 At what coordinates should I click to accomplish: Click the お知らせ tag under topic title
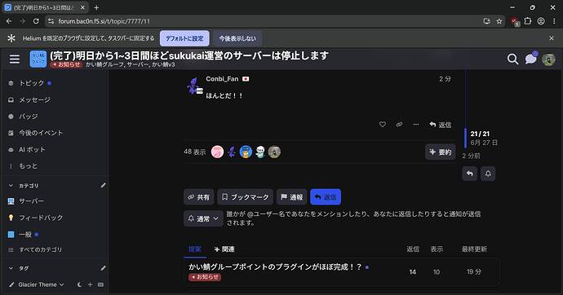67,65
